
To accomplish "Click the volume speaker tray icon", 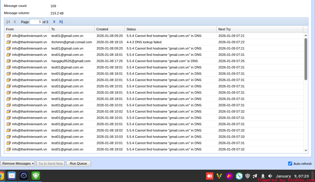I will pyautogui.click(x=270, y=176).
